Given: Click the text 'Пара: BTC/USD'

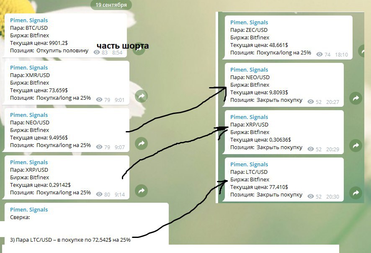Looking at the screenshot, I should tap(29, 28).
